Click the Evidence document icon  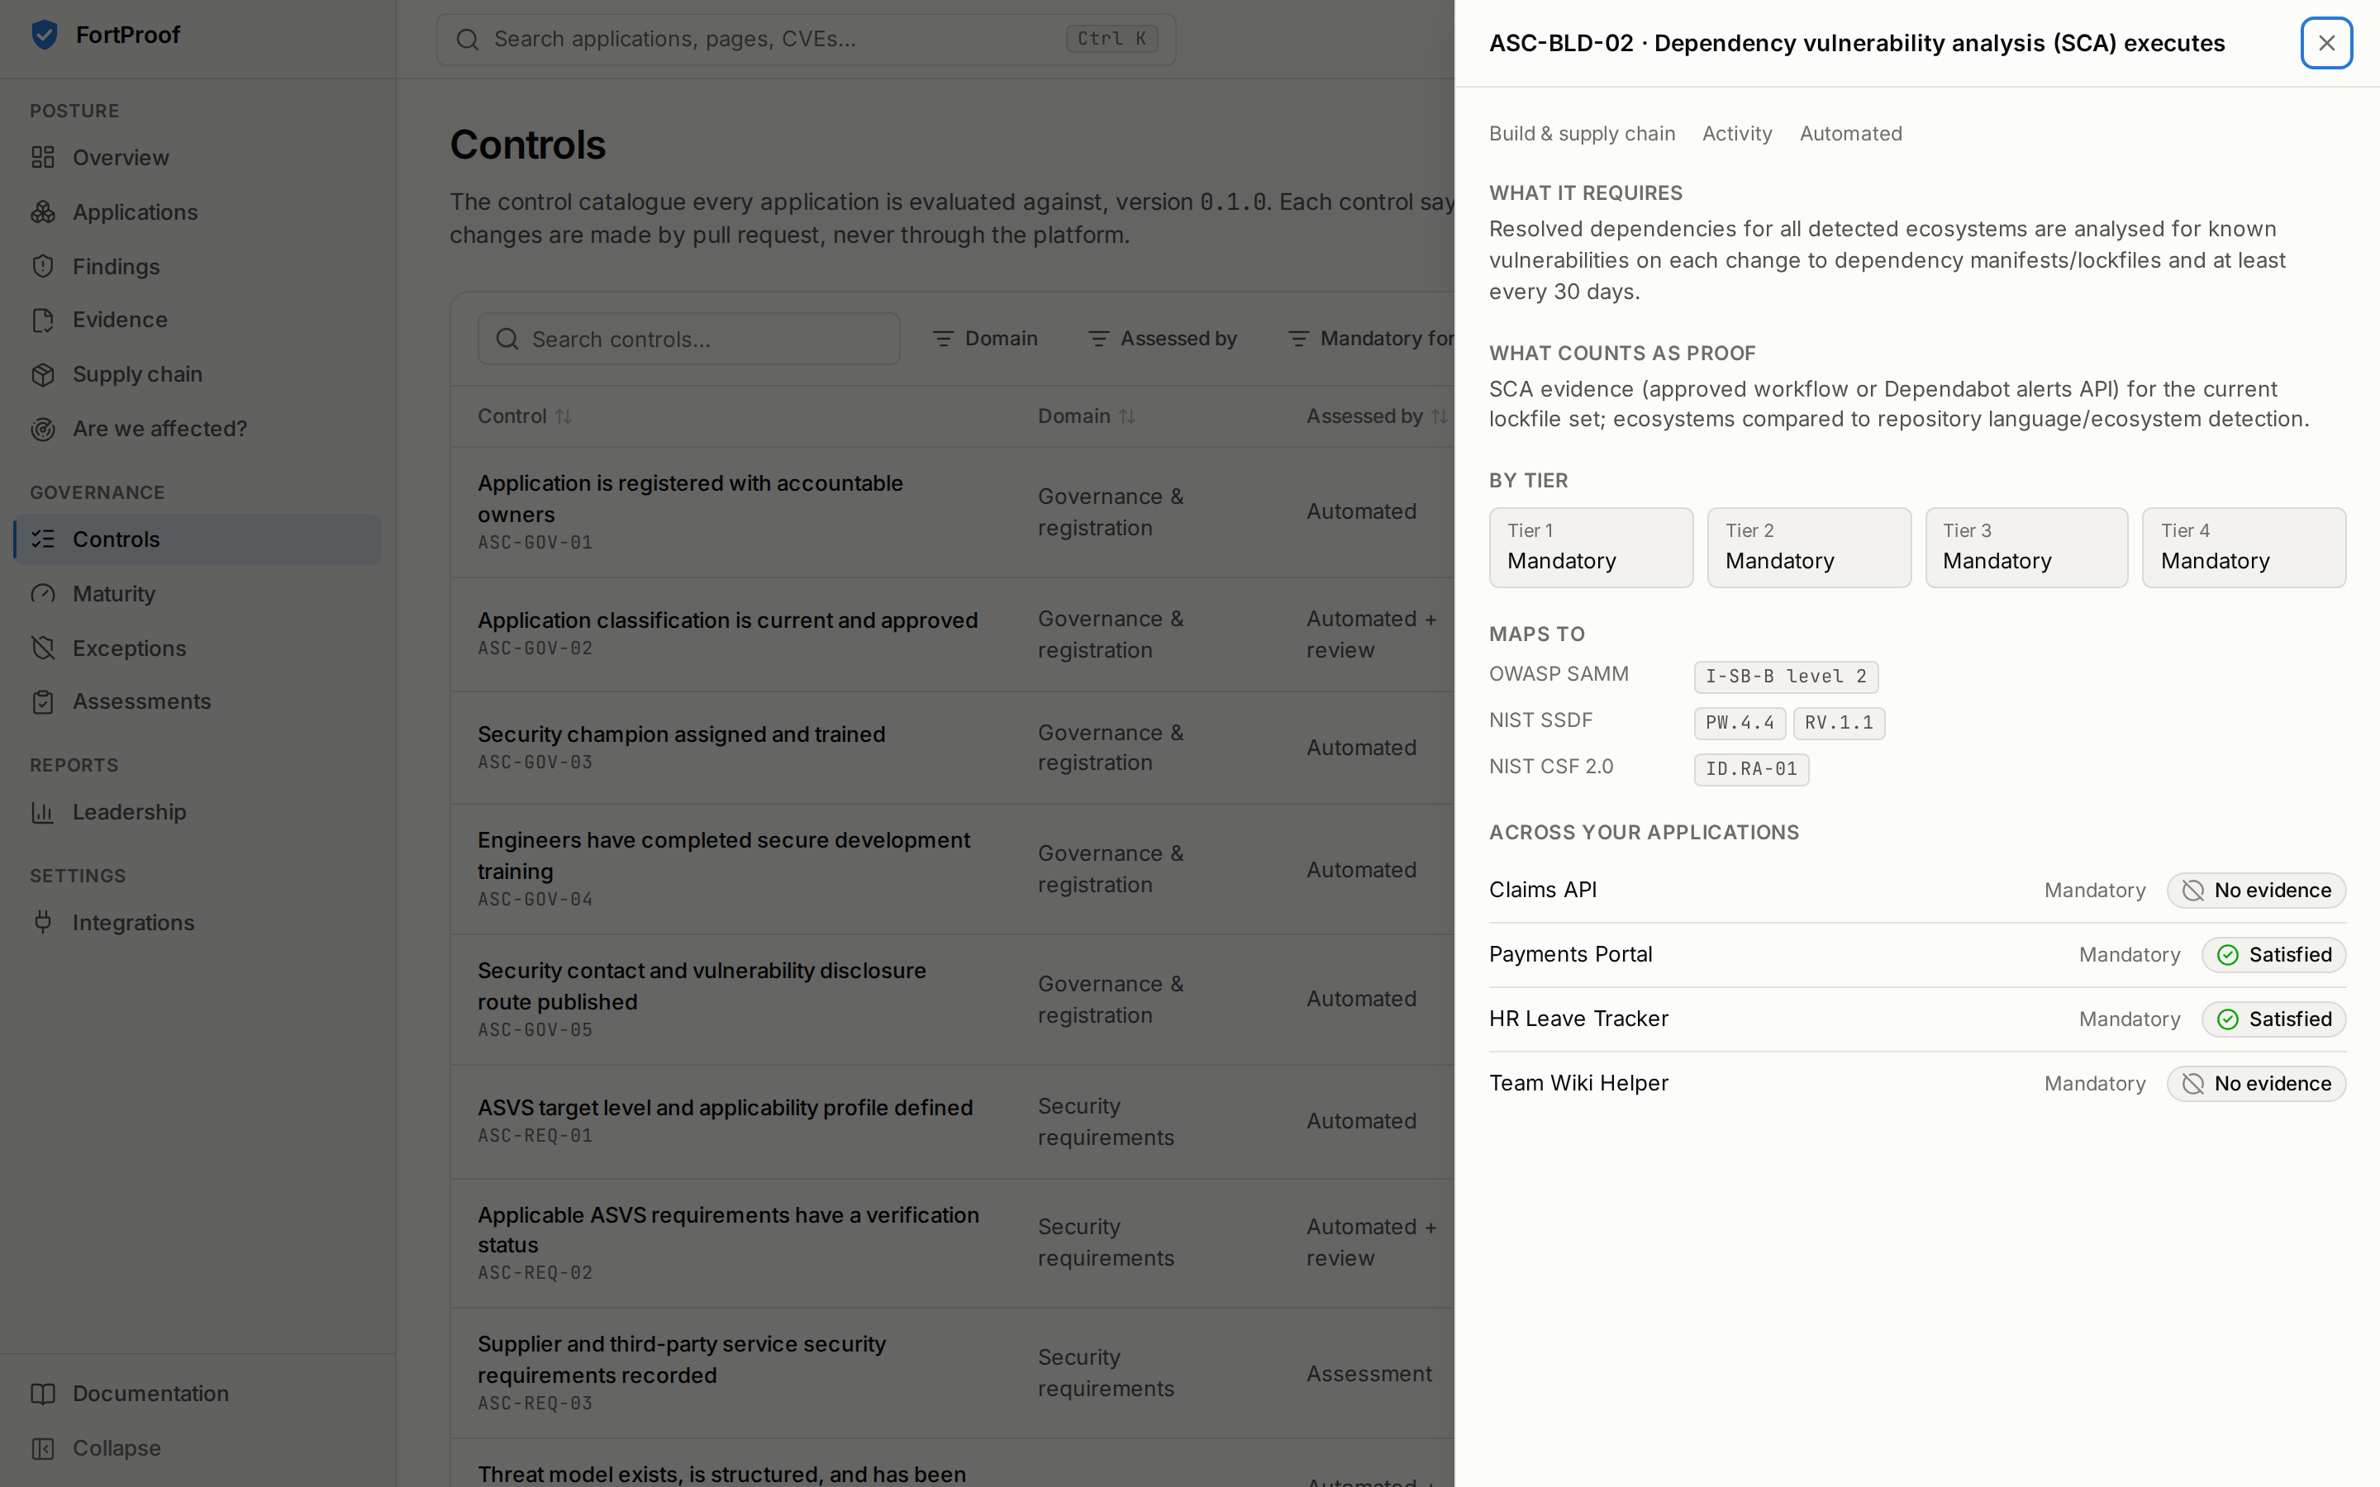pos(42,320)
